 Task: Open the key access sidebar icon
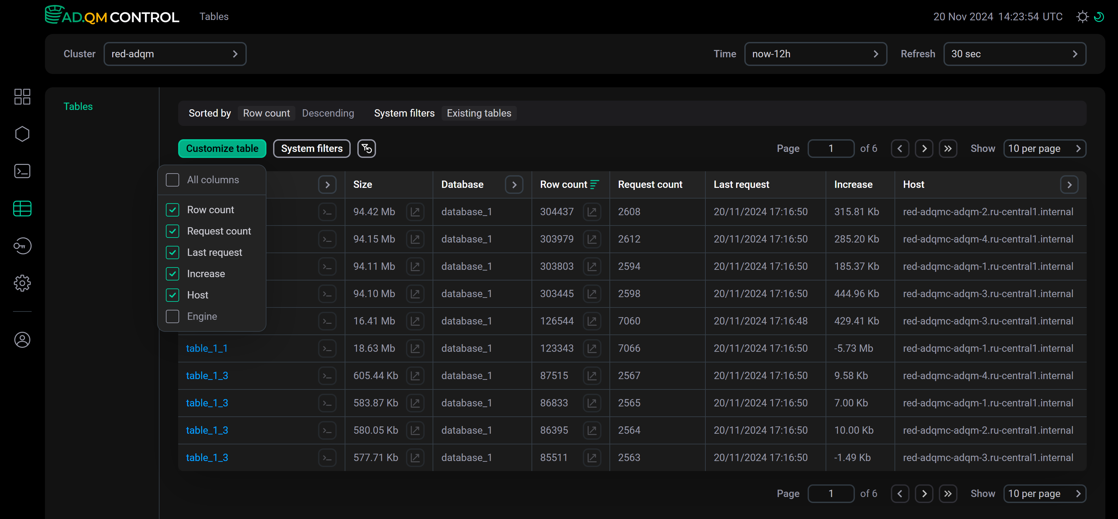(x=22, y=246)
